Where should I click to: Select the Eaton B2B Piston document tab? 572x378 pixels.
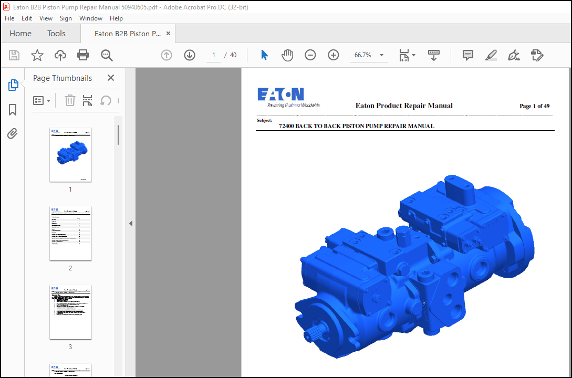coord(127,34)
